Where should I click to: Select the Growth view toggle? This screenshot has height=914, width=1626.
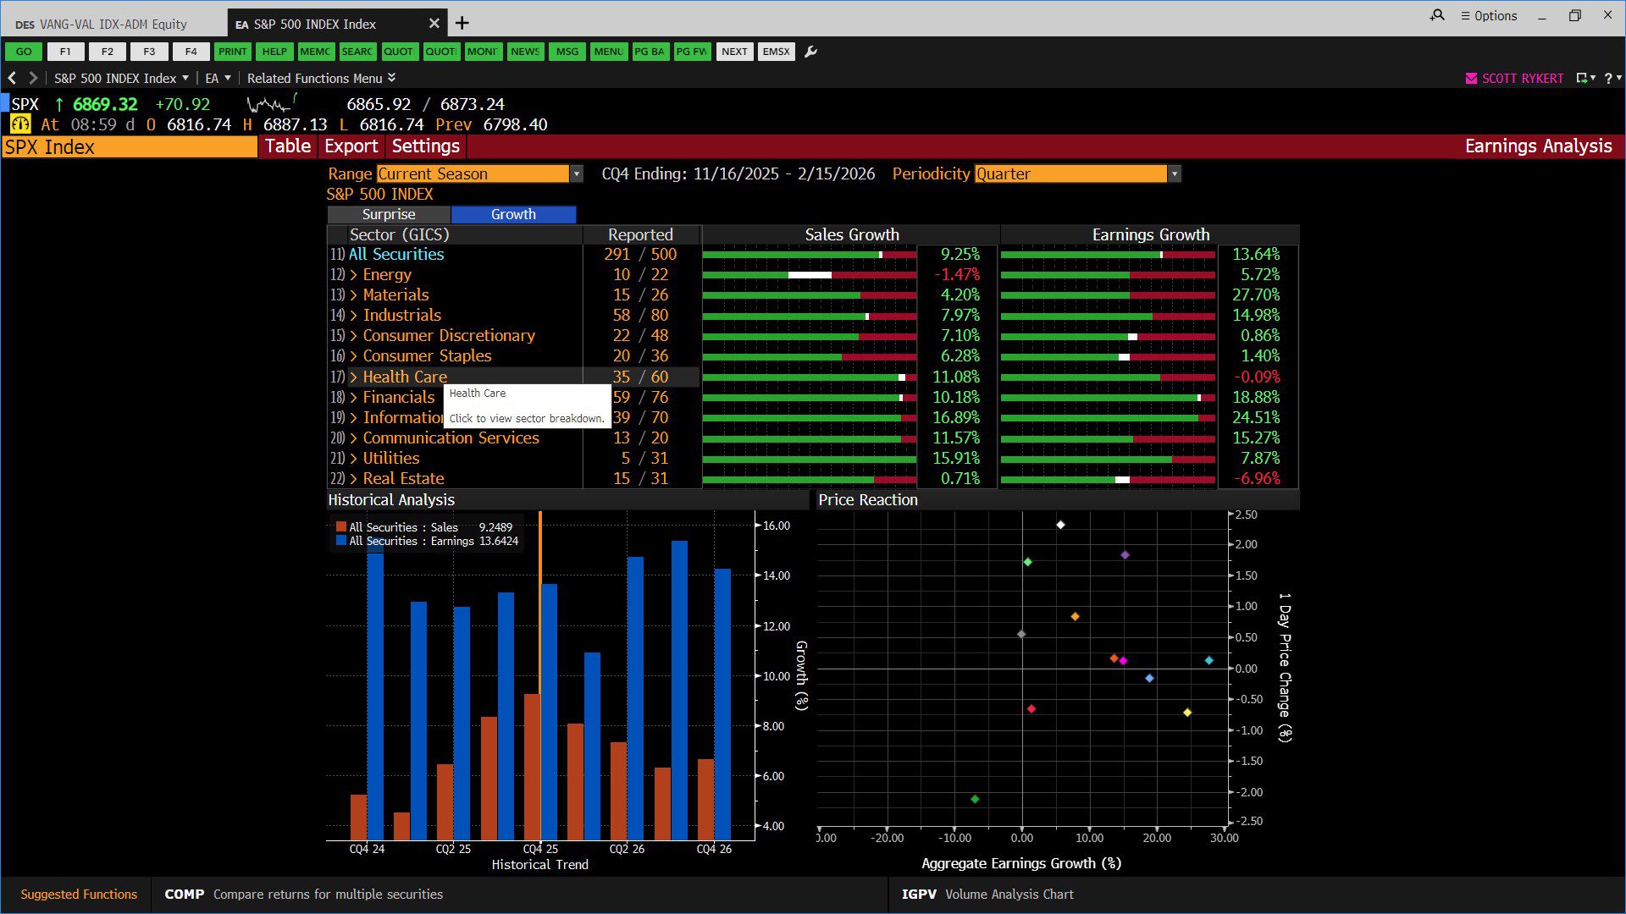[x=513, y=214]
